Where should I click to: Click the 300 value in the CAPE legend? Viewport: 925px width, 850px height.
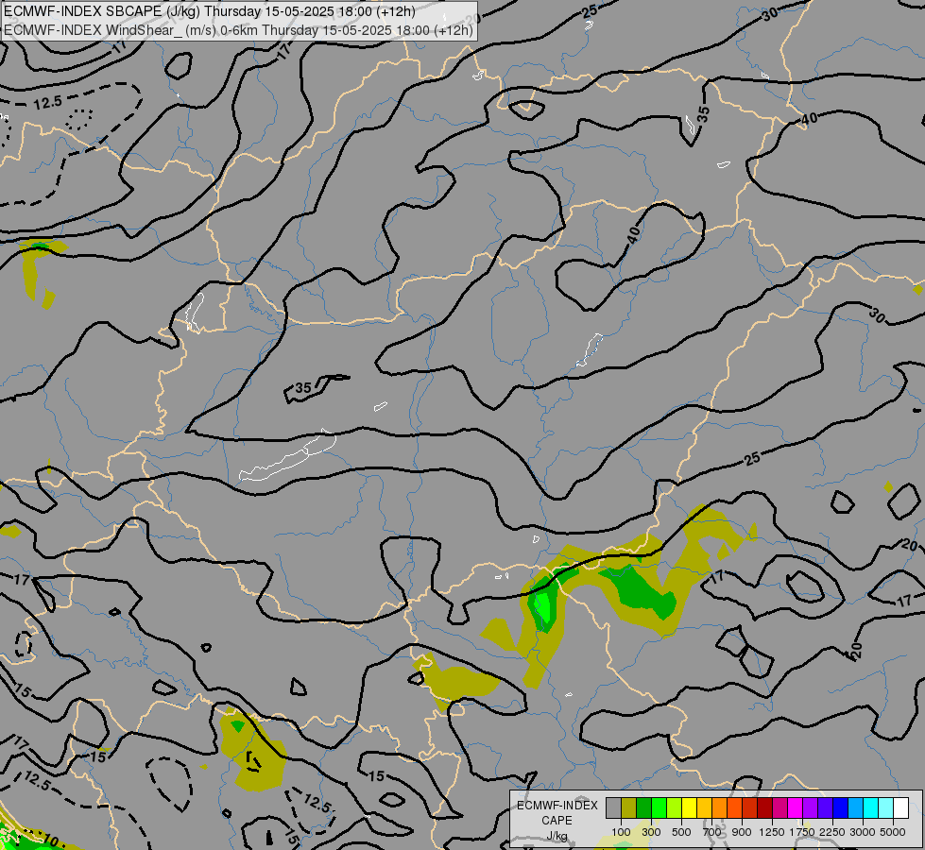pos(651,832)
